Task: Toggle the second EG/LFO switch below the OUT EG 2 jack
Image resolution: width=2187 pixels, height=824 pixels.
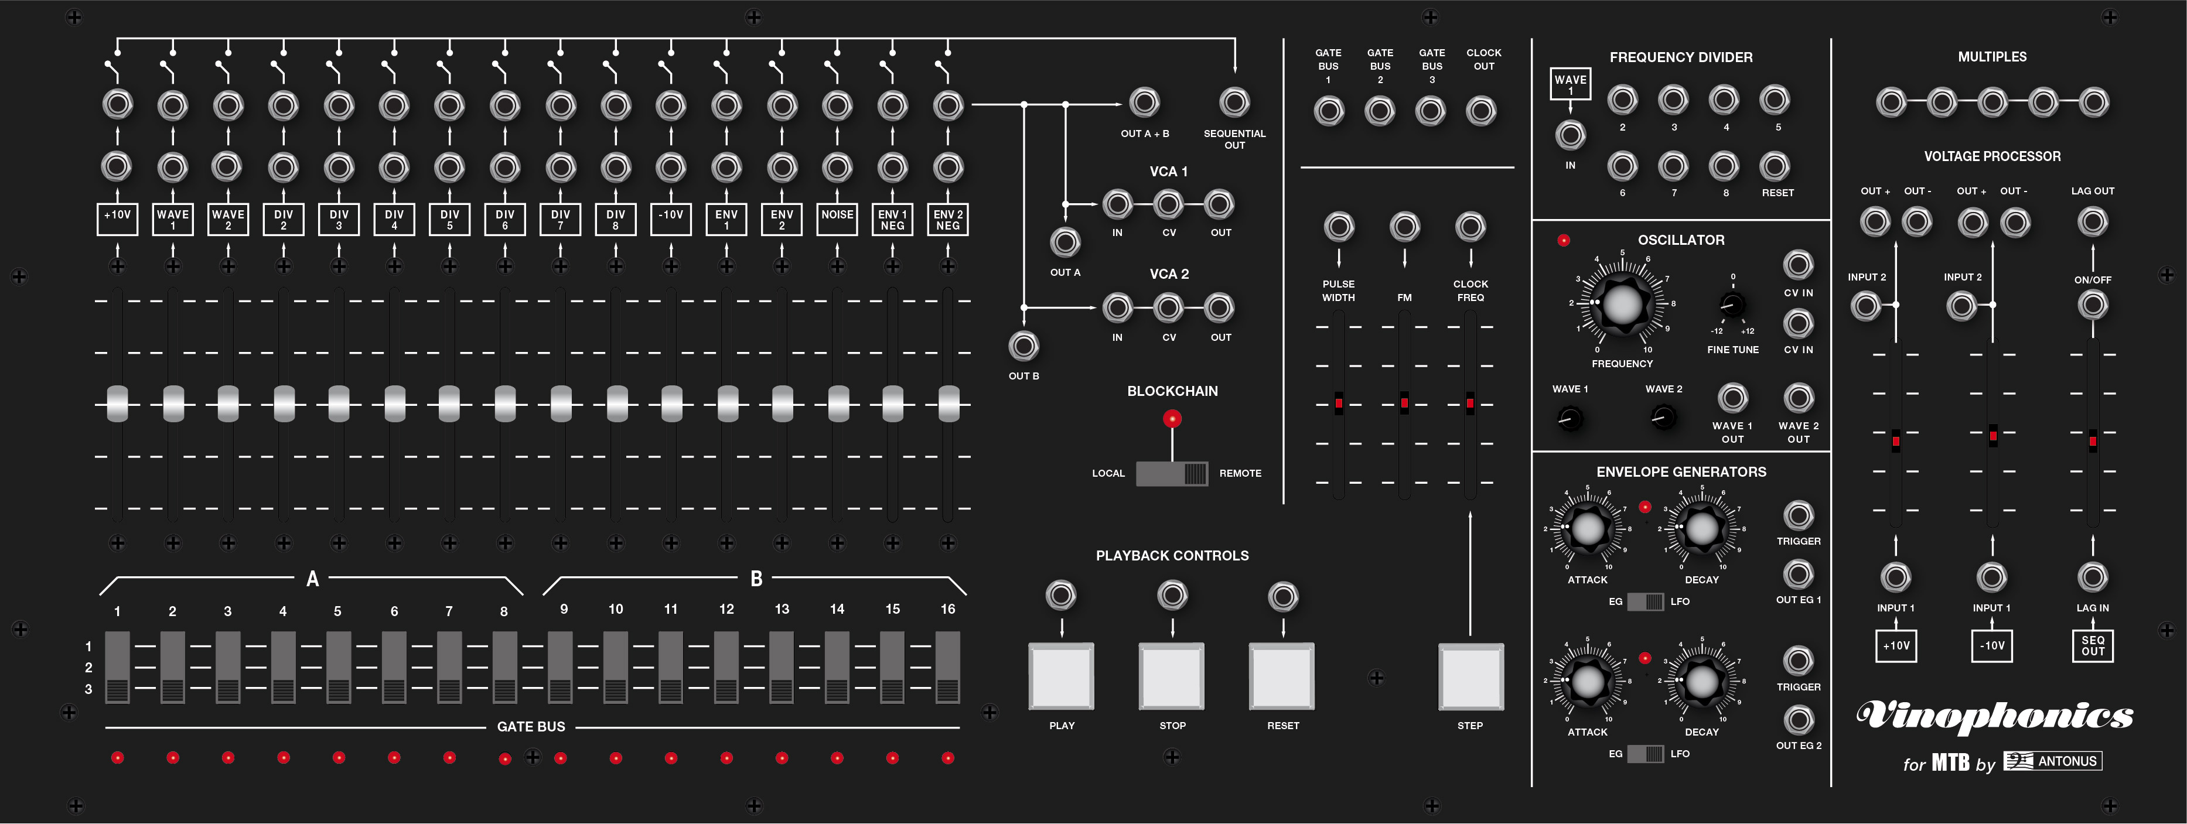Action: tap(1645, 754)
